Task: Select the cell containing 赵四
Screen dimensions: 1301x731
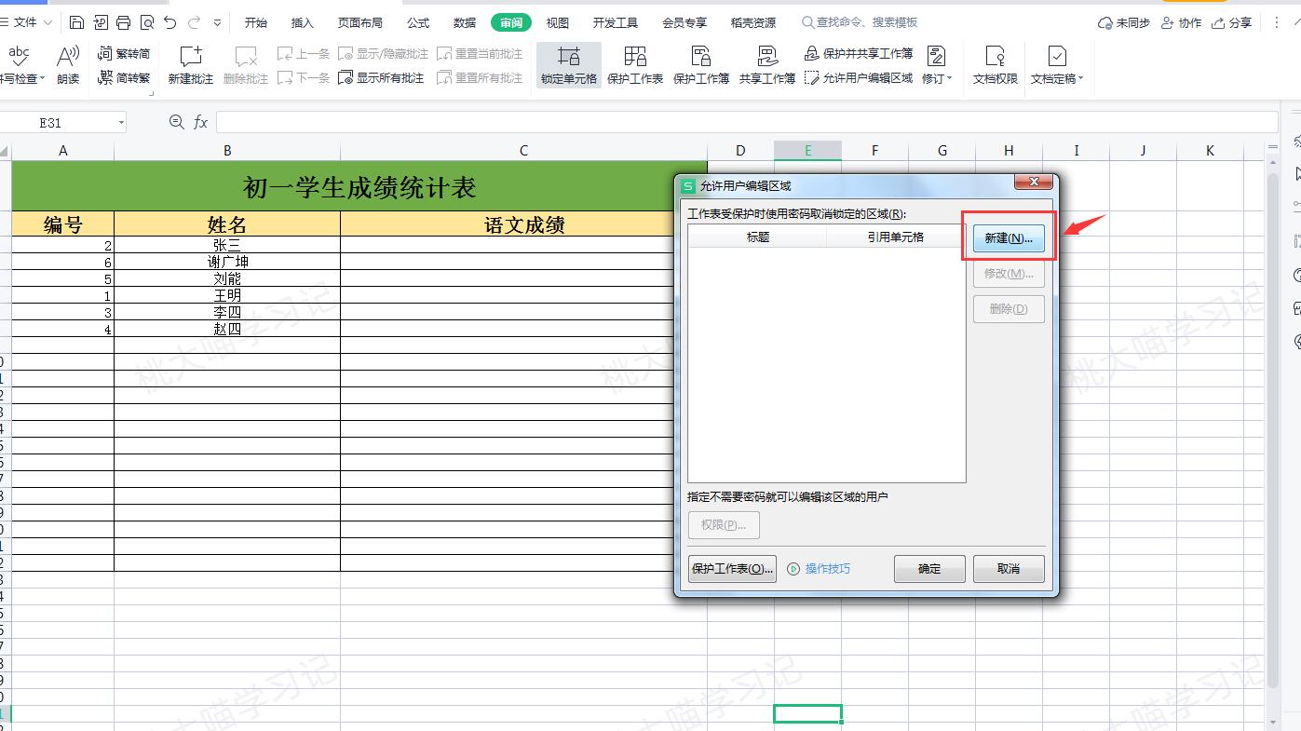Action: 227,329
